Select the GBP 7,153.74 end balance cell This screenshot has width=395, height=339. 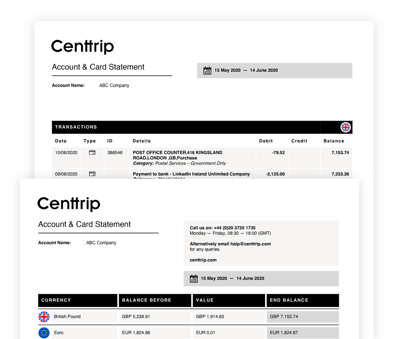tap(284, 316)
